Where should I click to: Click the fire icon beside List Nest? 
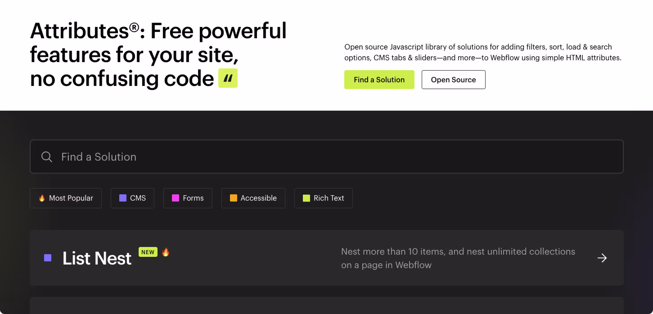pyautogui.click(x=166, y=252)
